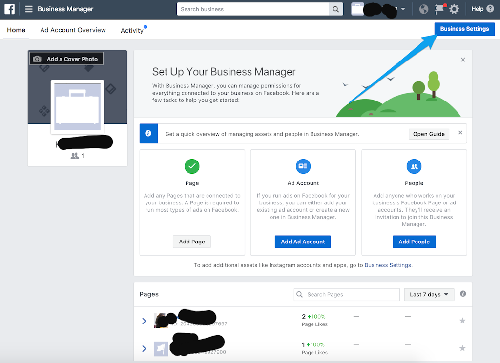Click the '2 100%' likes value
The width and height of the screenshot is (500, 363).
tap(313, 317)
